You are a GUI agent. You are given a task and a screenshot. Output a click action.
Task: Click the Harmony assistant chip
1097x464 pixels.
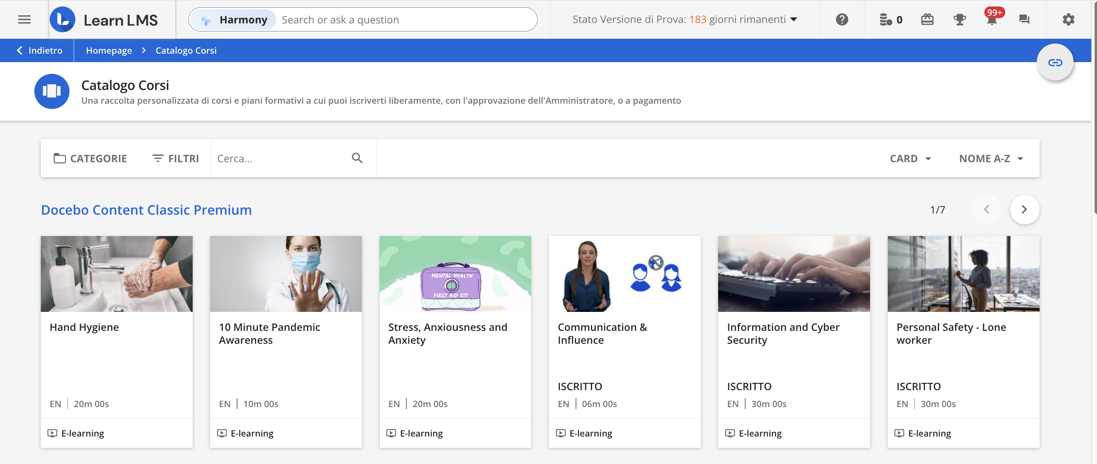pos(233,19)
